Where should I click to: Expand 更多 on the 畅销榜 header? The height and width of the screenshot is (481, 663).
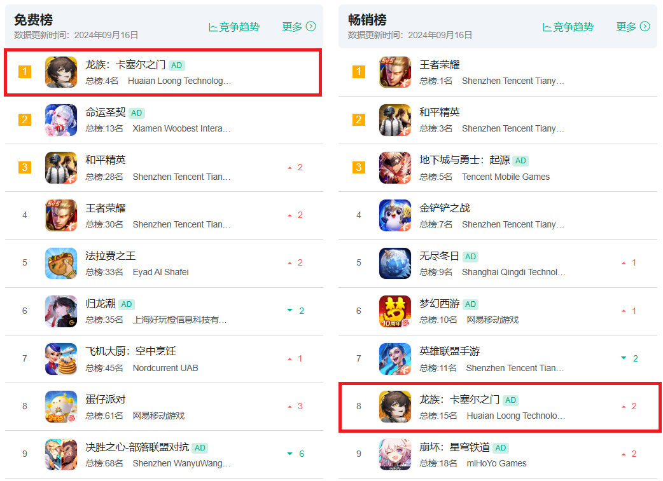633,27
